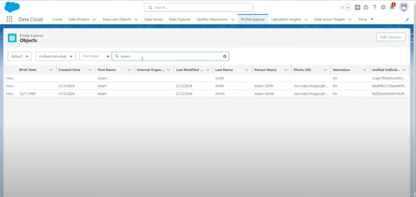Open the Unified Individual object dropdown
Screen dimensions: 416x197
pyautogui.click(x=55, y=56)
